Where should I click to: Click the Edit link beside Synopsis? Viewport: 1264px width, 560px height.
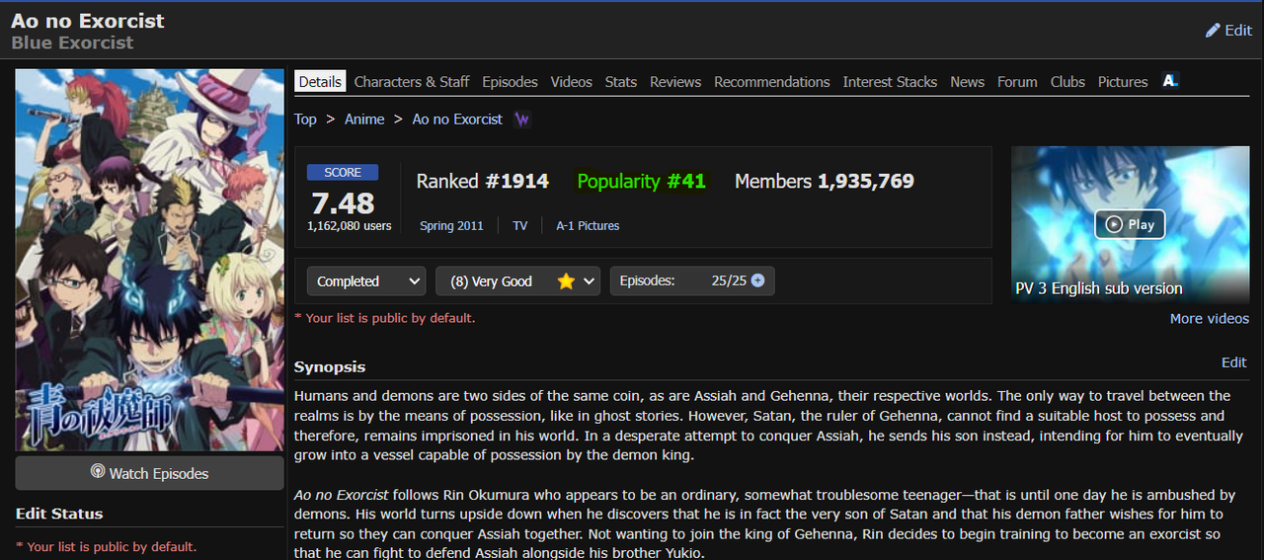(1234, 362)
